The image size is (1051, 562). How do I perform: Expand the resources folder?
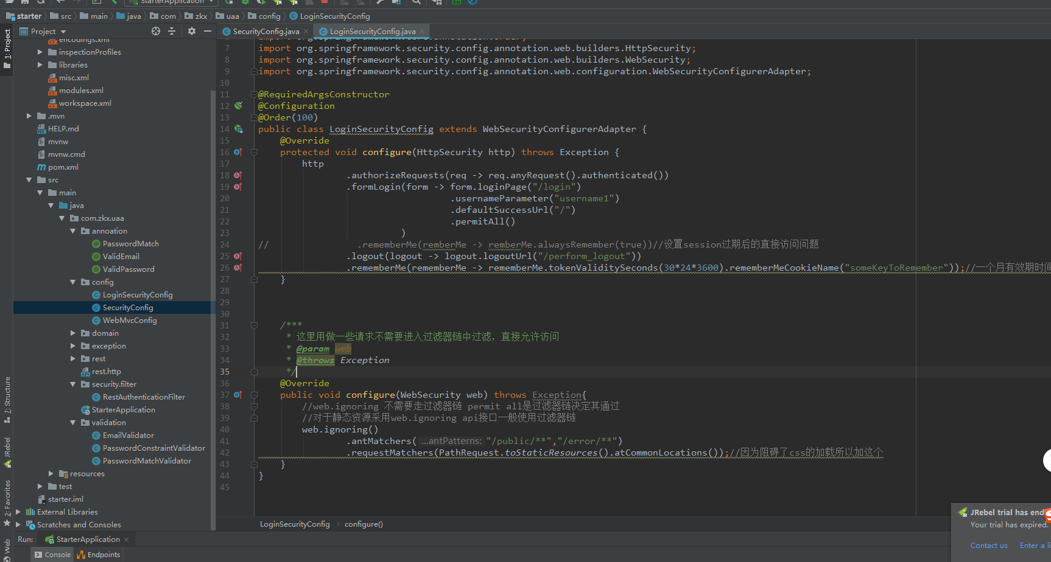tap(51, 474)
